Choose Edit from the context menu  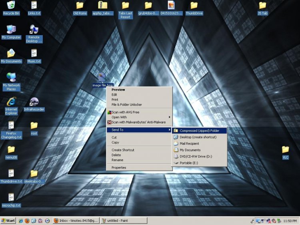coord(139,95)
